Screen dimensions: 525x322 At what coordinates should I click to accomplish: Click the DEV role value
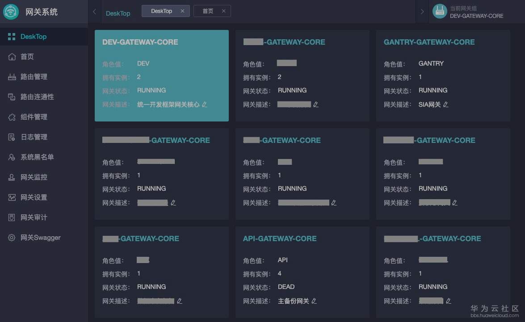point(143,63)
